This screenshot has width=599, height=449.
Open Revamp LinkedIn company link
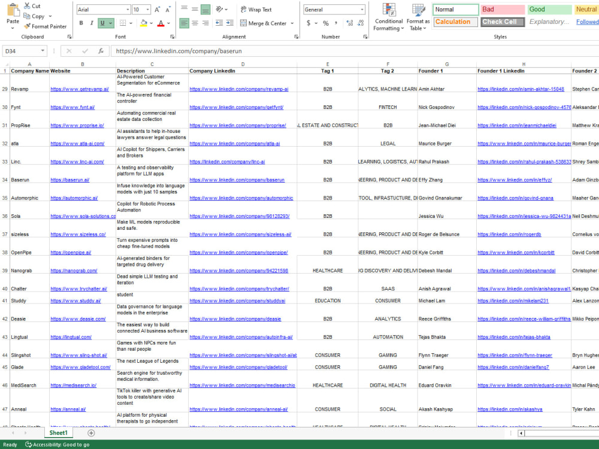point(239,89)
